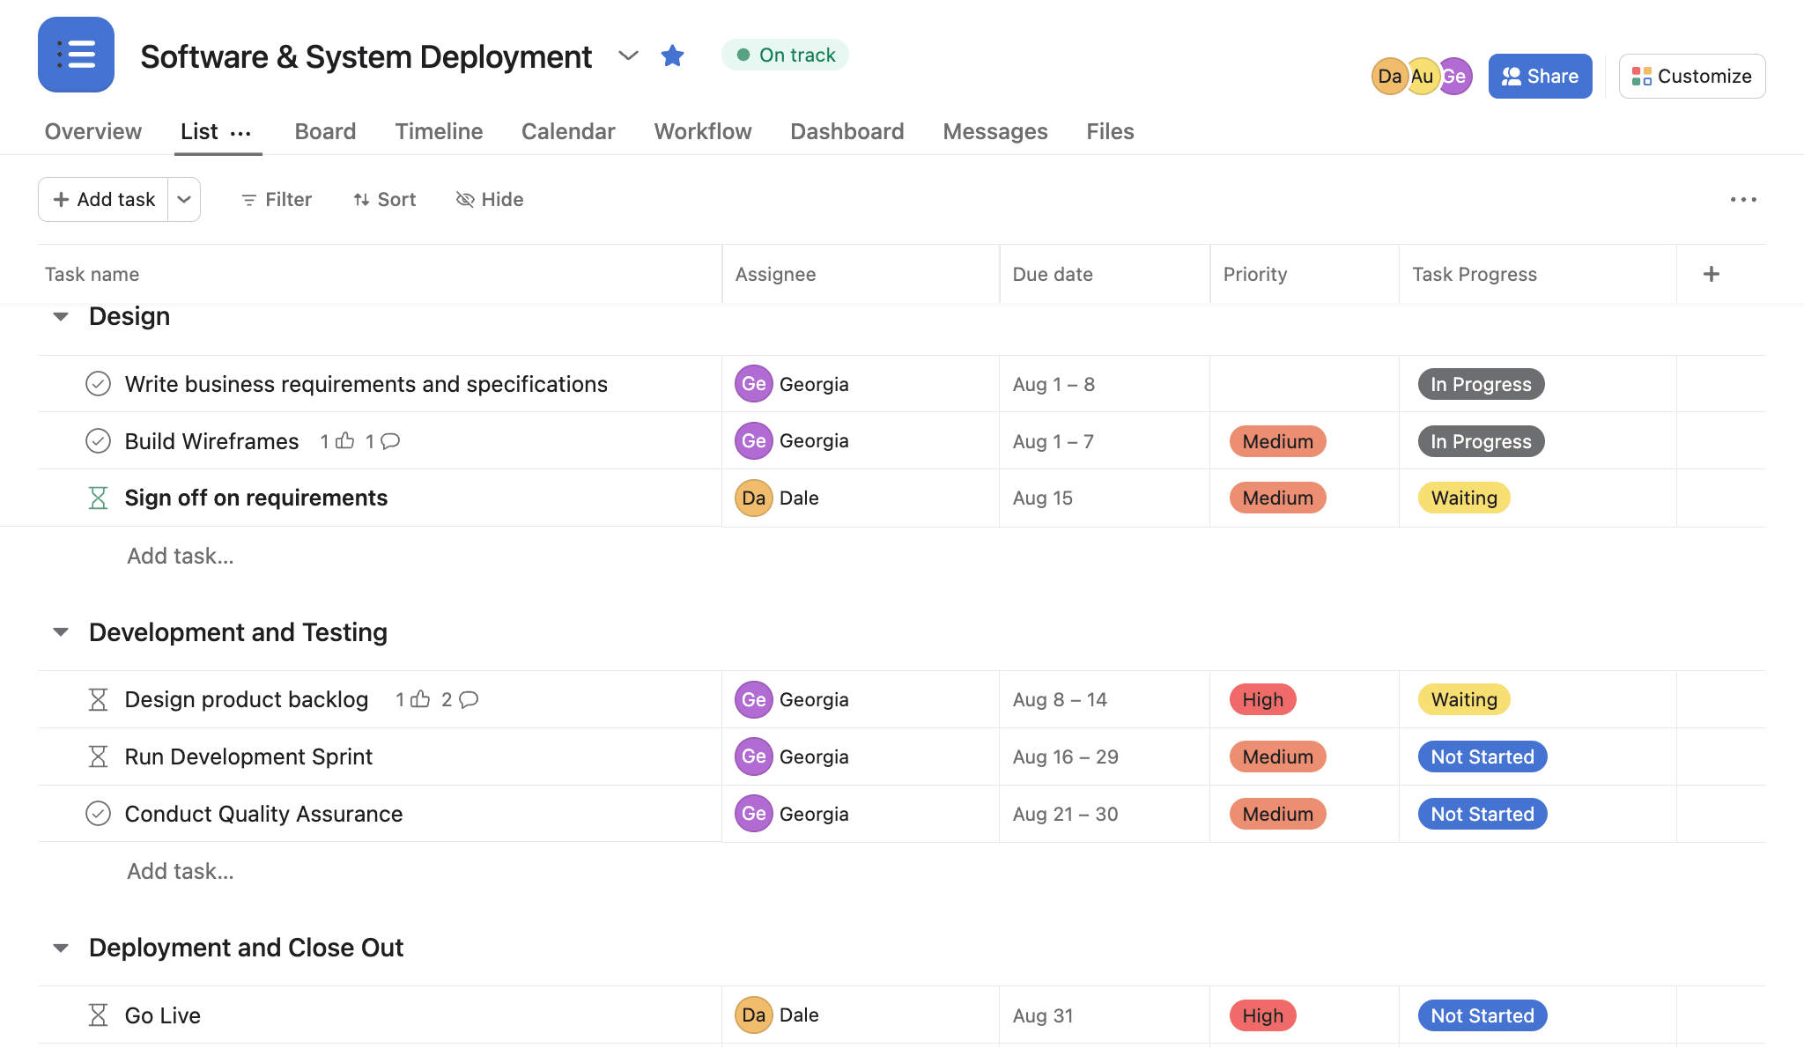
Task: Open the Messages tab
Action: (994, 131)
